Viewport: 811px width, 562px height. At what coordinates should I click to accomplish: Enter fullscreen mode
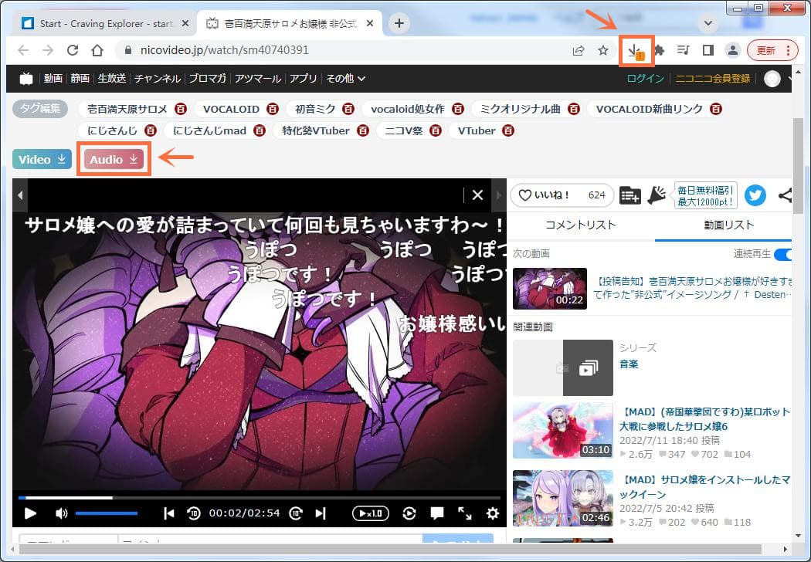[x=464, y=513]
